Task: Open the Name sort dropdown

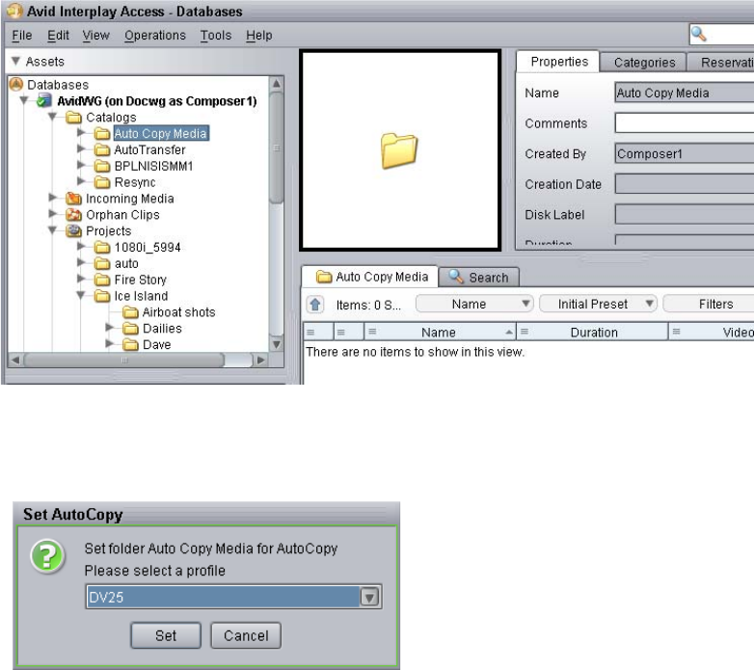Action: [x=474, y=304]
